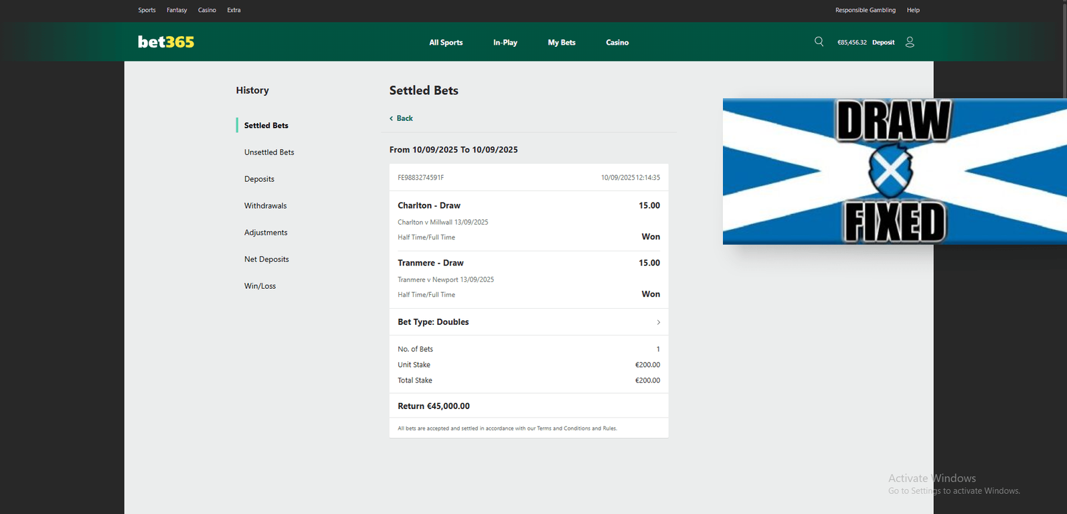Click the Unit Stake label
1067x514 pixels.
click(x=414, y=365)
